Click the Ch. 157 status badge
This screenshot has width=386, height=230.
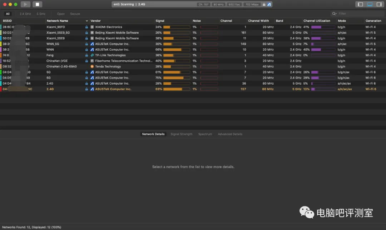203,4
